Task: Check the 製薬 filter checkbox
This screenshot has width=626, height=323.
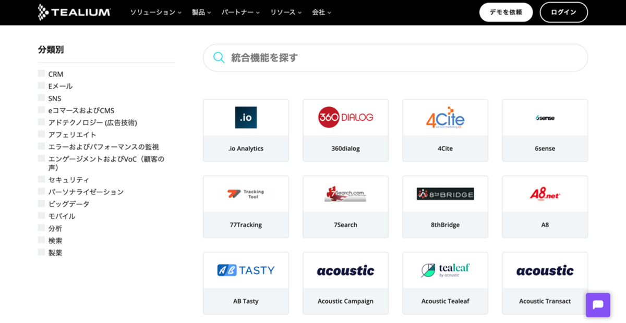Action: point(41,252)
